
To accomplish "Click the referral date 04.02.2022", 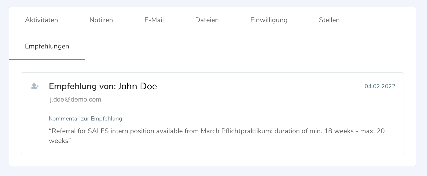I will coord(380,86).
